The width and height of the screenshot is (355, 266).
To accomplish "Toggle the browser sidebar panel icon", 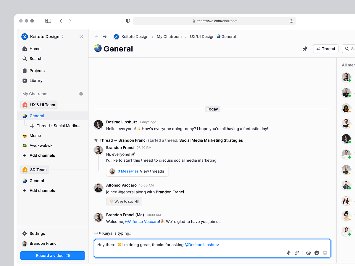I will (x=48, y=21).
